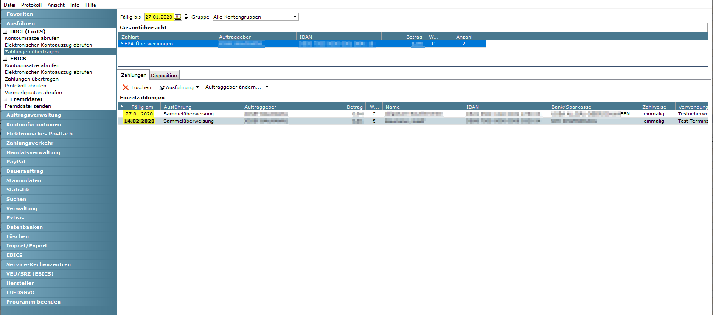713x315 pixels.
Task: Open the Mandatsverwaltung sidebar section
Action: point(59,152)
